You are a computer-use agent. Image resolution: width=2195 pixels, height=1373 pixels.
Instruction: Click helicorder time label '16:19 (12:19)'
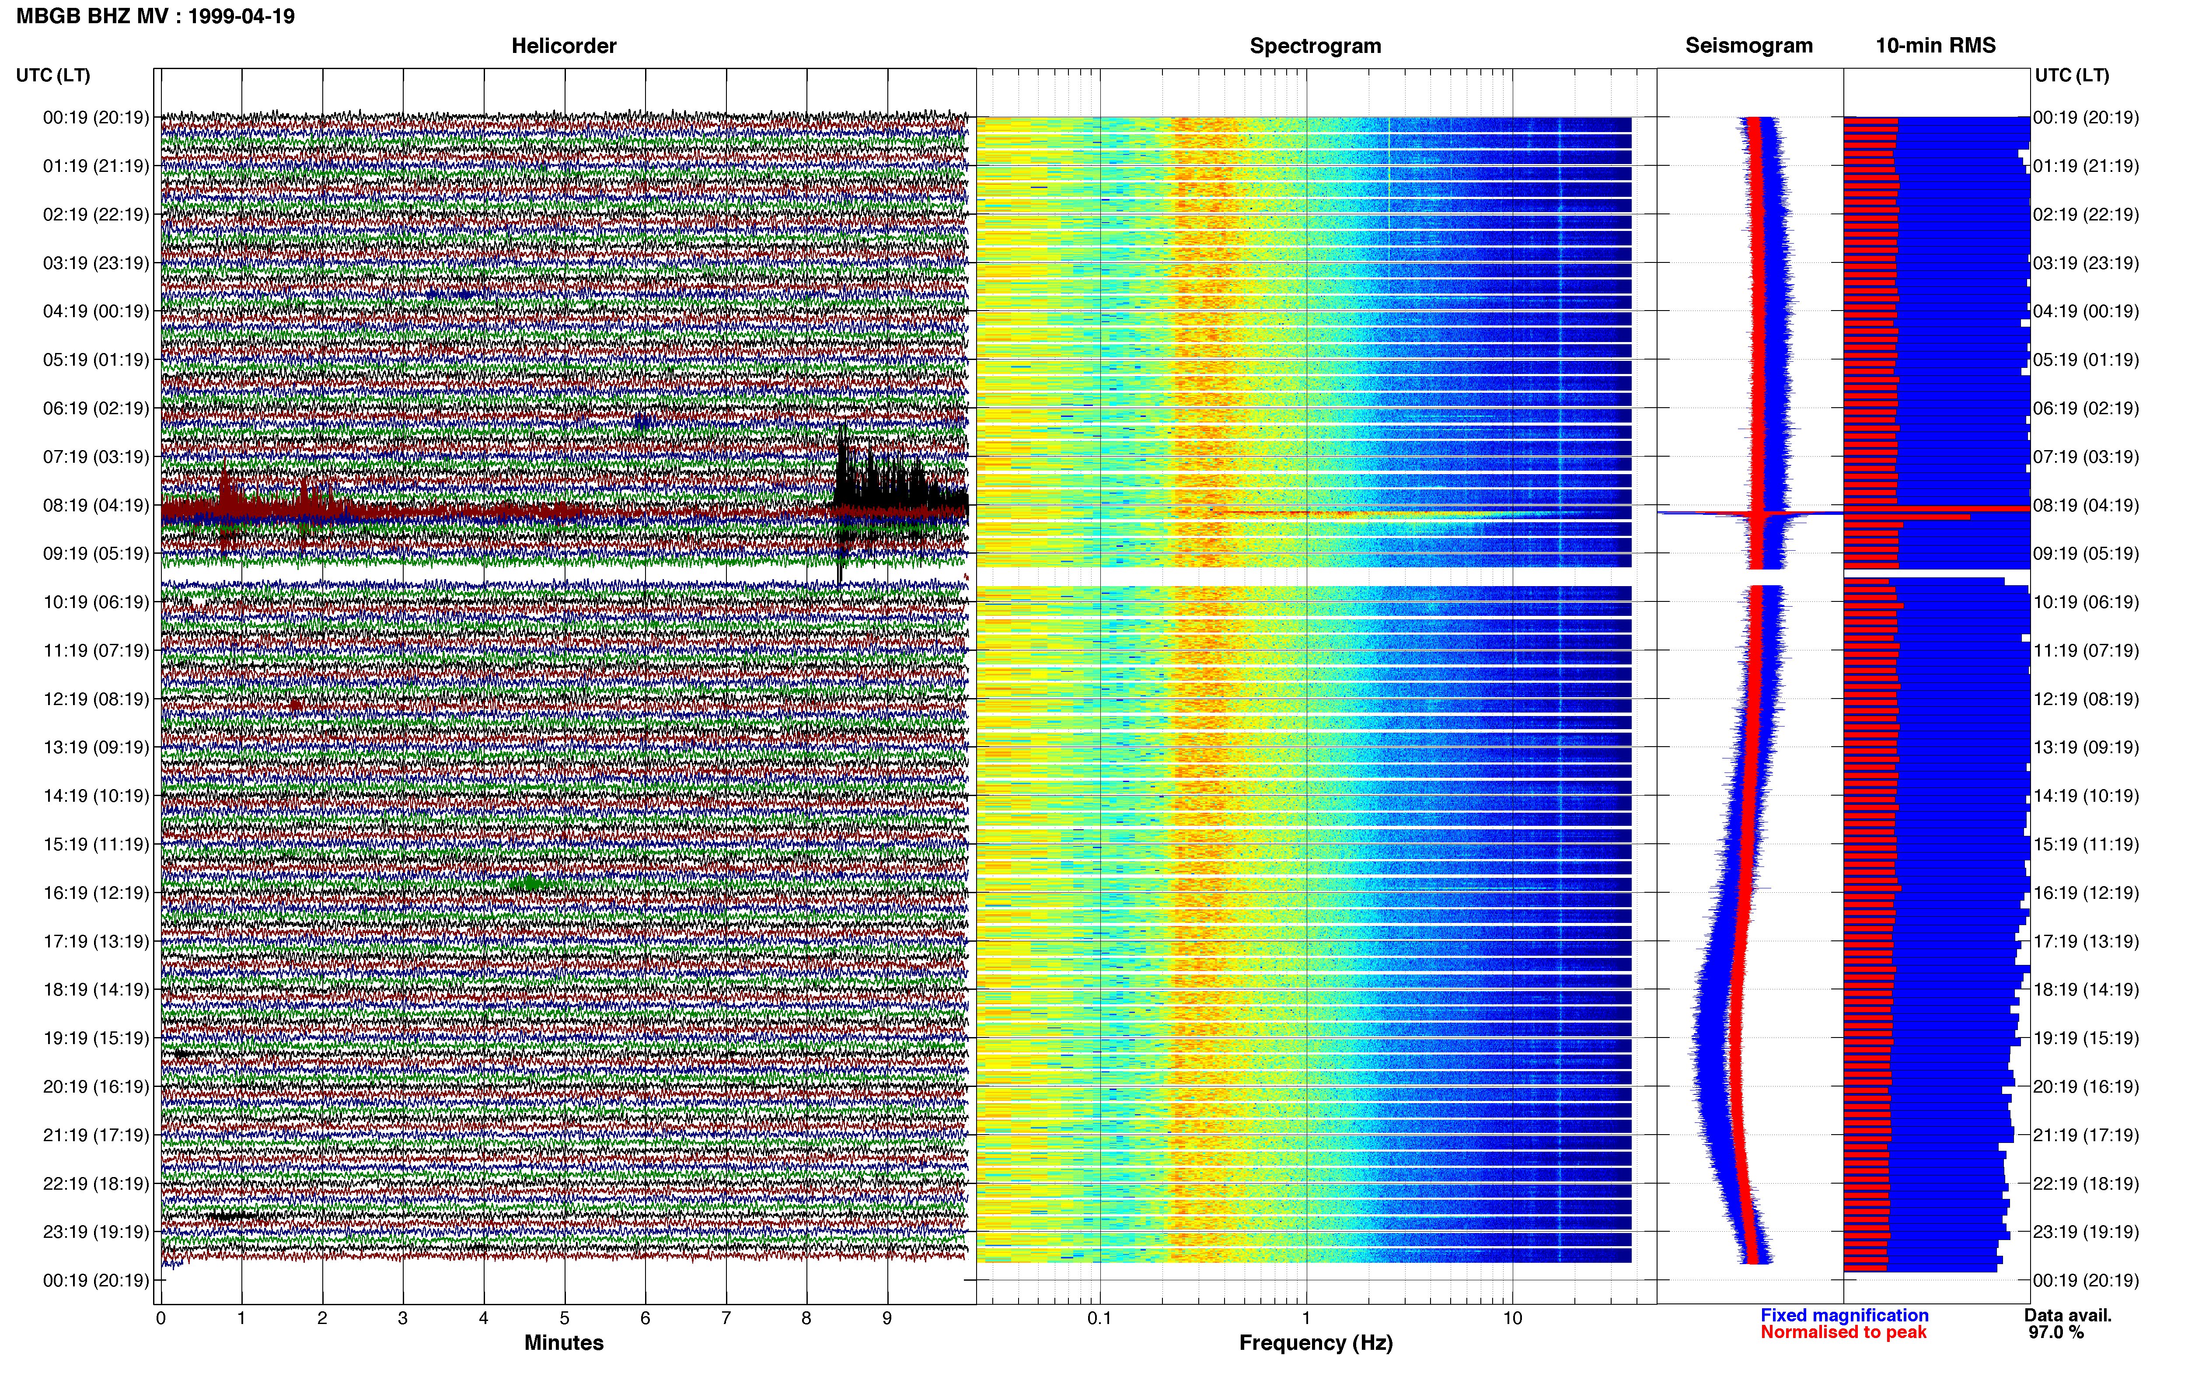(95, 893)
